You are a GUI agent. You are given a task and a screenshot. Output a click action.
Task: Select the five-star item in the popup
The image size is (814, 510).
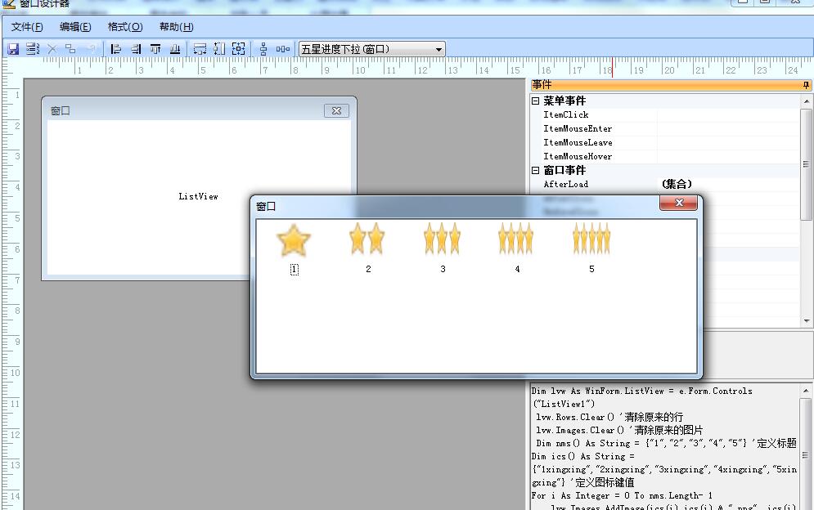pyautogui.click(x=591, y=239)
